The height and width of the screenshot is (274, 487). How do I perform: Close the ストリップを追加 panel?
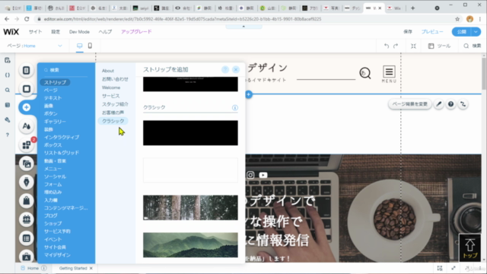pos(236,69)
